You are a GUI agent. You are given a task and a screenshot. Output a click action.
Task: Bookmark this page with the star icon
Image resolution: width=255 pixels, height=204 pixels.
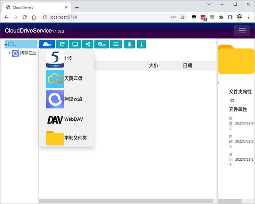point(183,17)
